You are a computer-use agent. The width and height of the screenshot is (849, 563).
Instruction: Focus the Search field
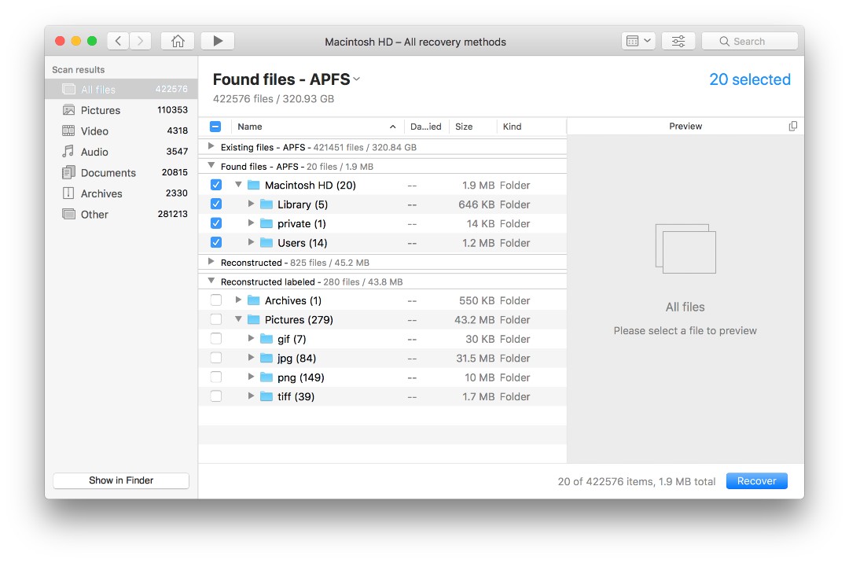(x=749, y=41)
